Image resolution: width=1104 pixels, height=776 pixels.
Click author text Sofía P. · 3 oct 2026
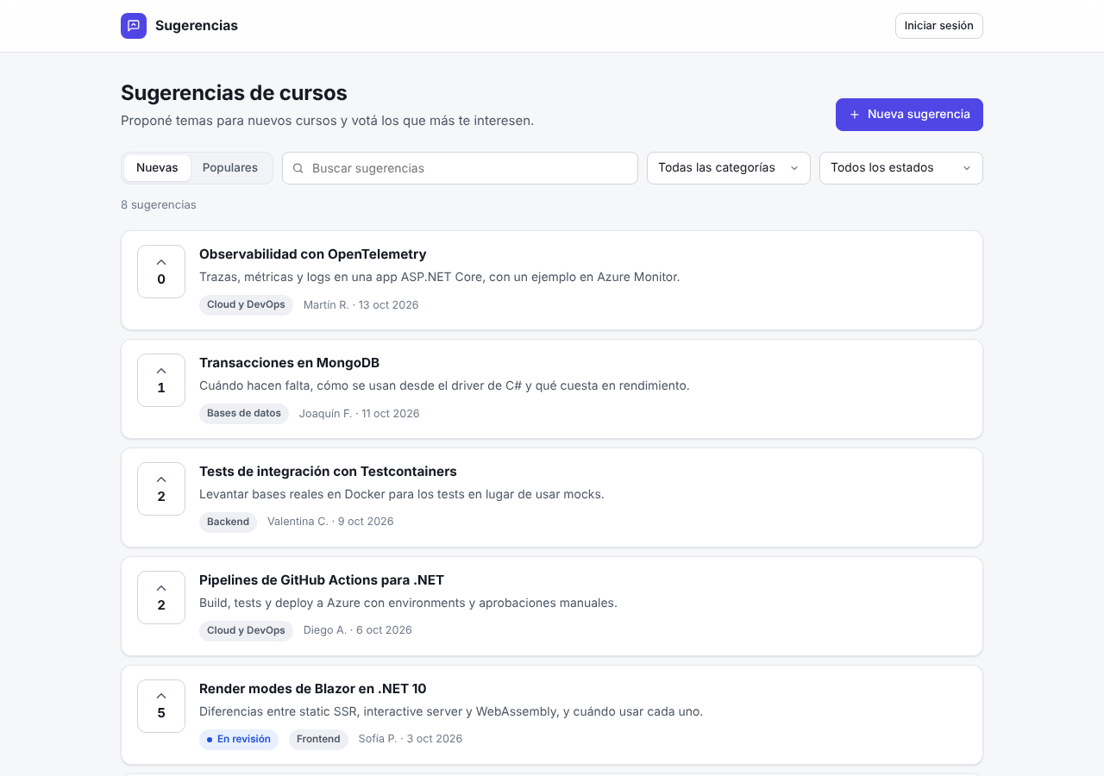411,739
